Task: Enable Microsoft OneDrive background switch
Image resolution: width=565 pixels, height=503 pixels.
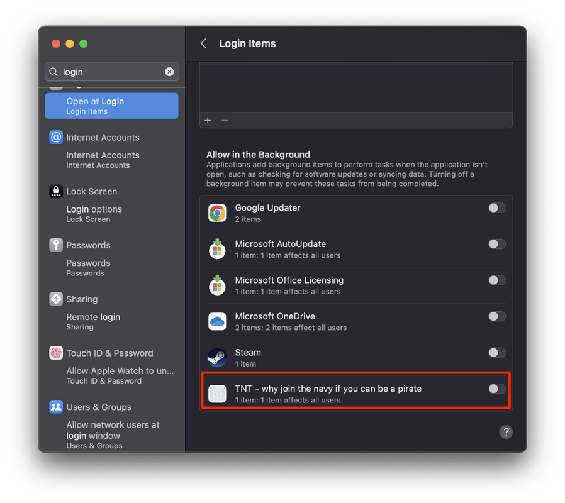Action: click(497, 316)
